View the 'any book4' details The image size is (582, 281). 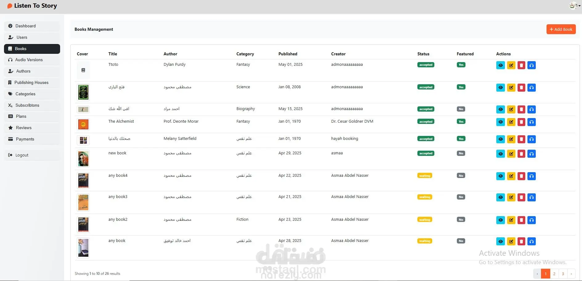[x=501, y=176]
